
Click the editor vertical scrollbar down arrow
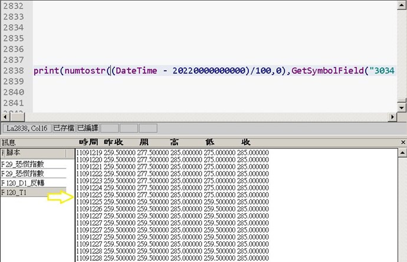(x=402, y=108)
